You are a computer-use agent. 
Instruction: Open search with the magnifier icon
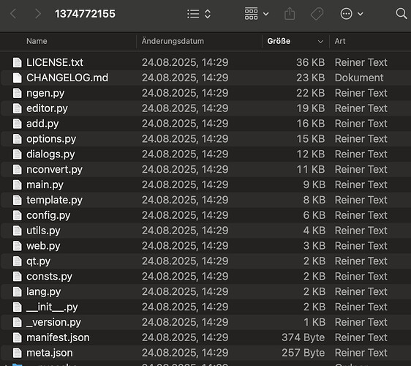(401, 14)
